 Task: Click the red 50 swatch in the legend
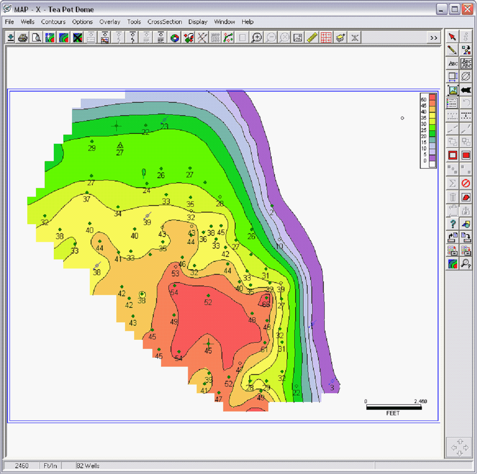click(432, 97)
